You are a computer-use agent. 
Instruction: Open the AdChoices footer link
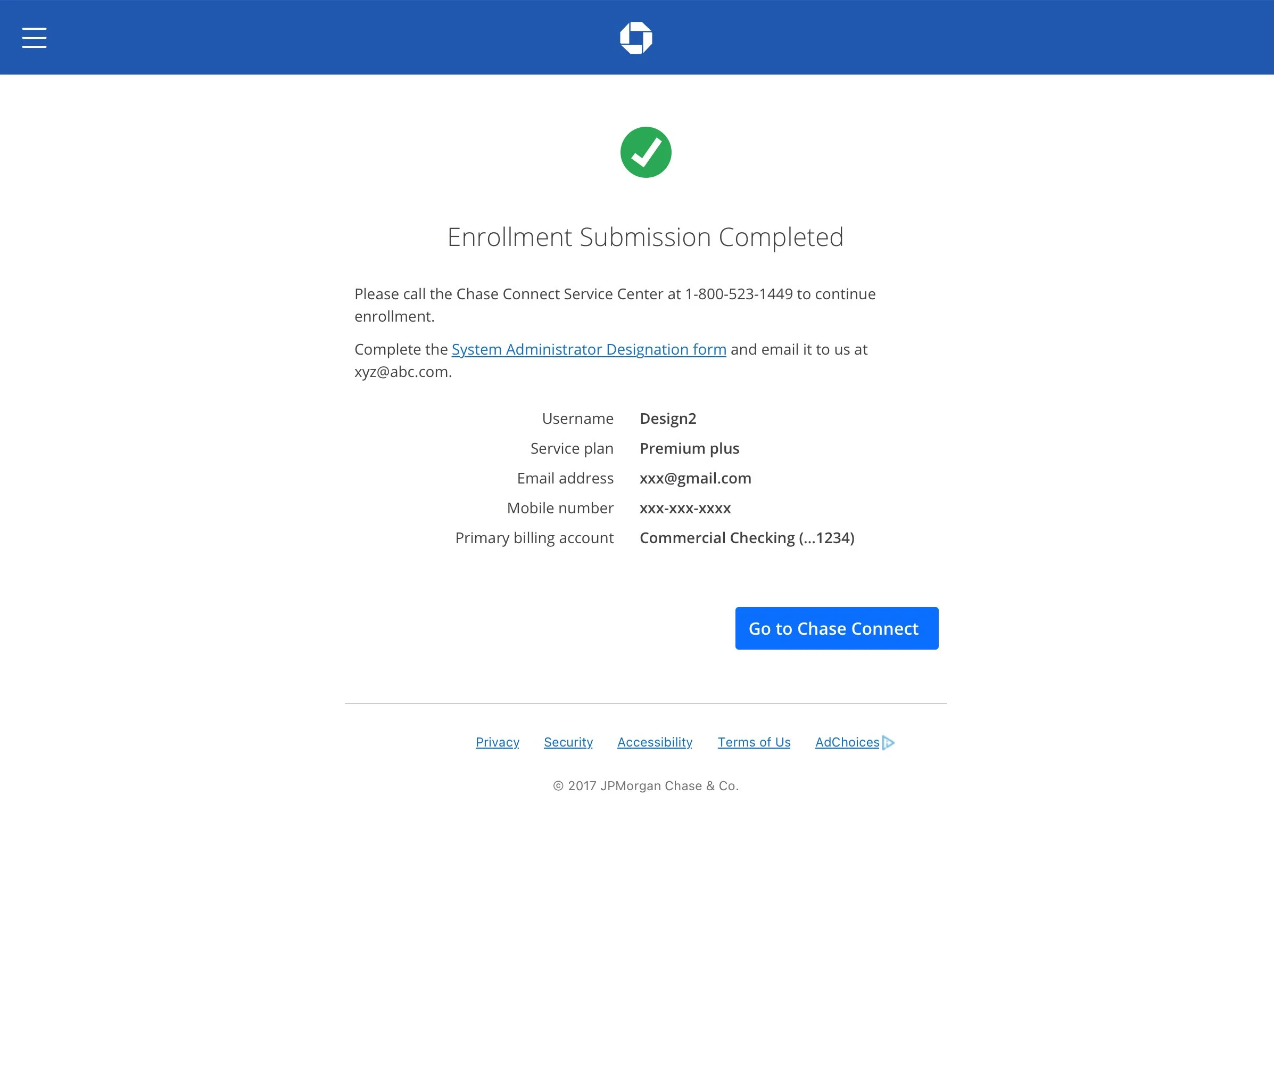(x=847, y=742)
